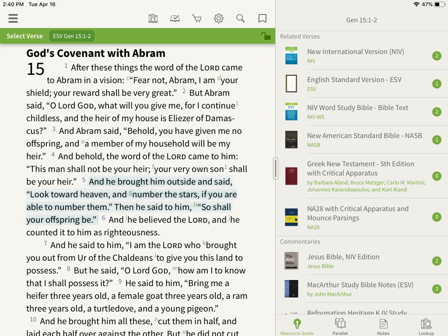448x336 pixels.
Task: Switch to the Notes tab
Action: click(383, 327)
